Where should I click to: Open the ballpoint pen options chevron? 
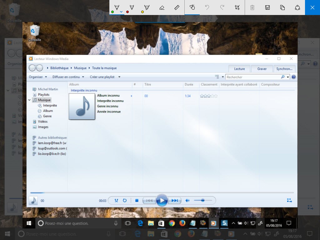click(121, 12)
